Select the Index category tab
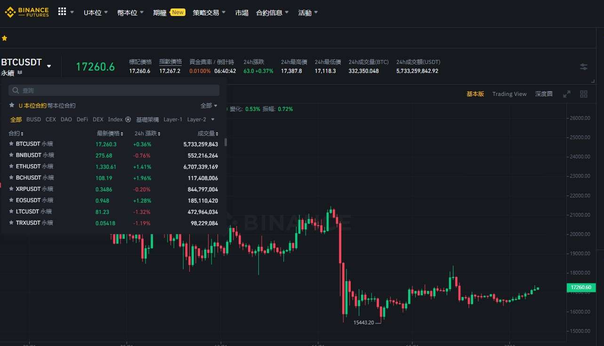604x346 pixels. click(115, 119)
